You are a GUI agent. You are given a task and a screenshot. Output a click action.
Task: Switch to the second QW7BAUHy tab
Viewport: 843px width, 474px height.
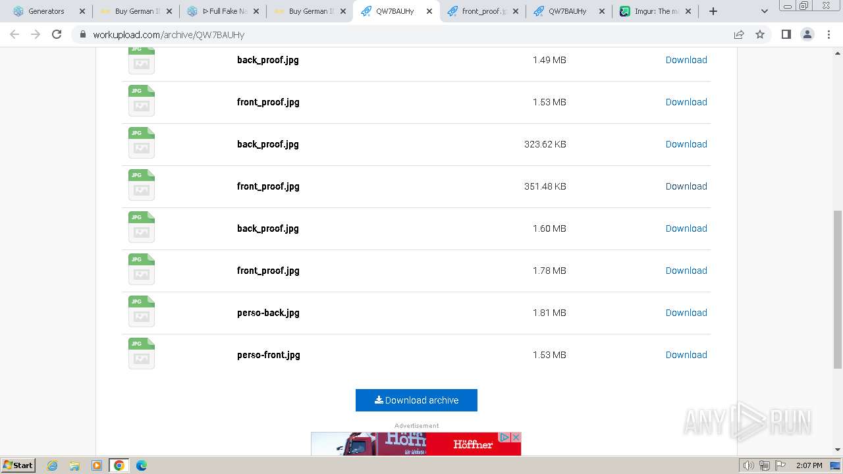pyautogui.click(x=569, y=11)
